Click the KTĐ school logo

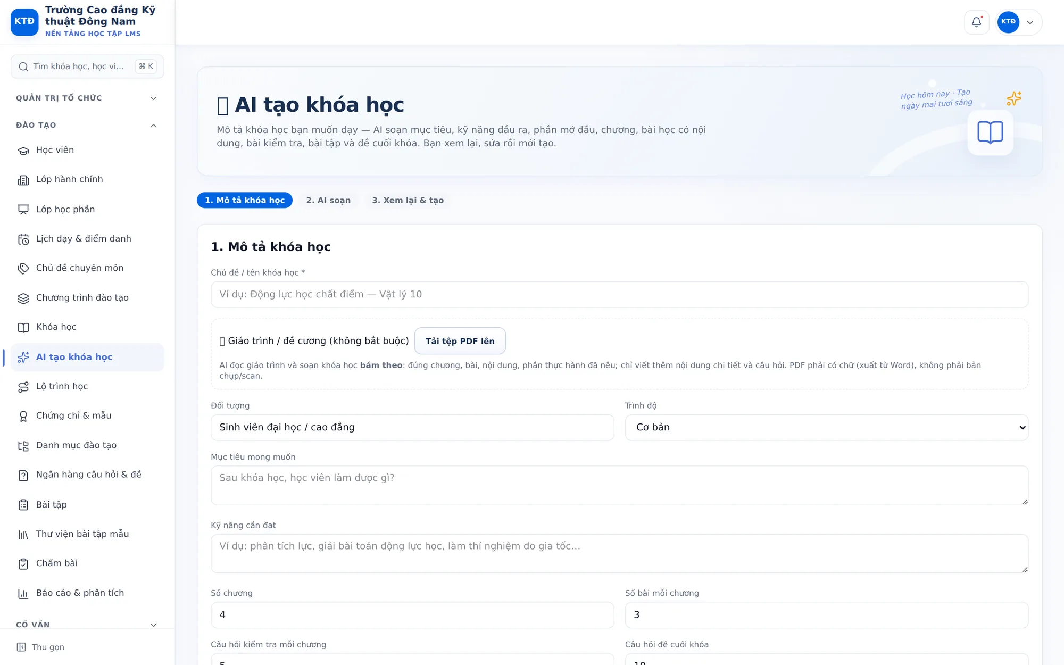click(x=24, y=22)
